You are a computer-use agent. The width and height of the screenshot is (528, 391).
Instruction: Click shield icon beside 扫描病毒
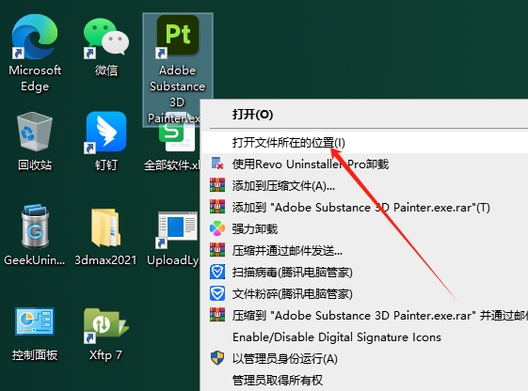pos(217,272)
